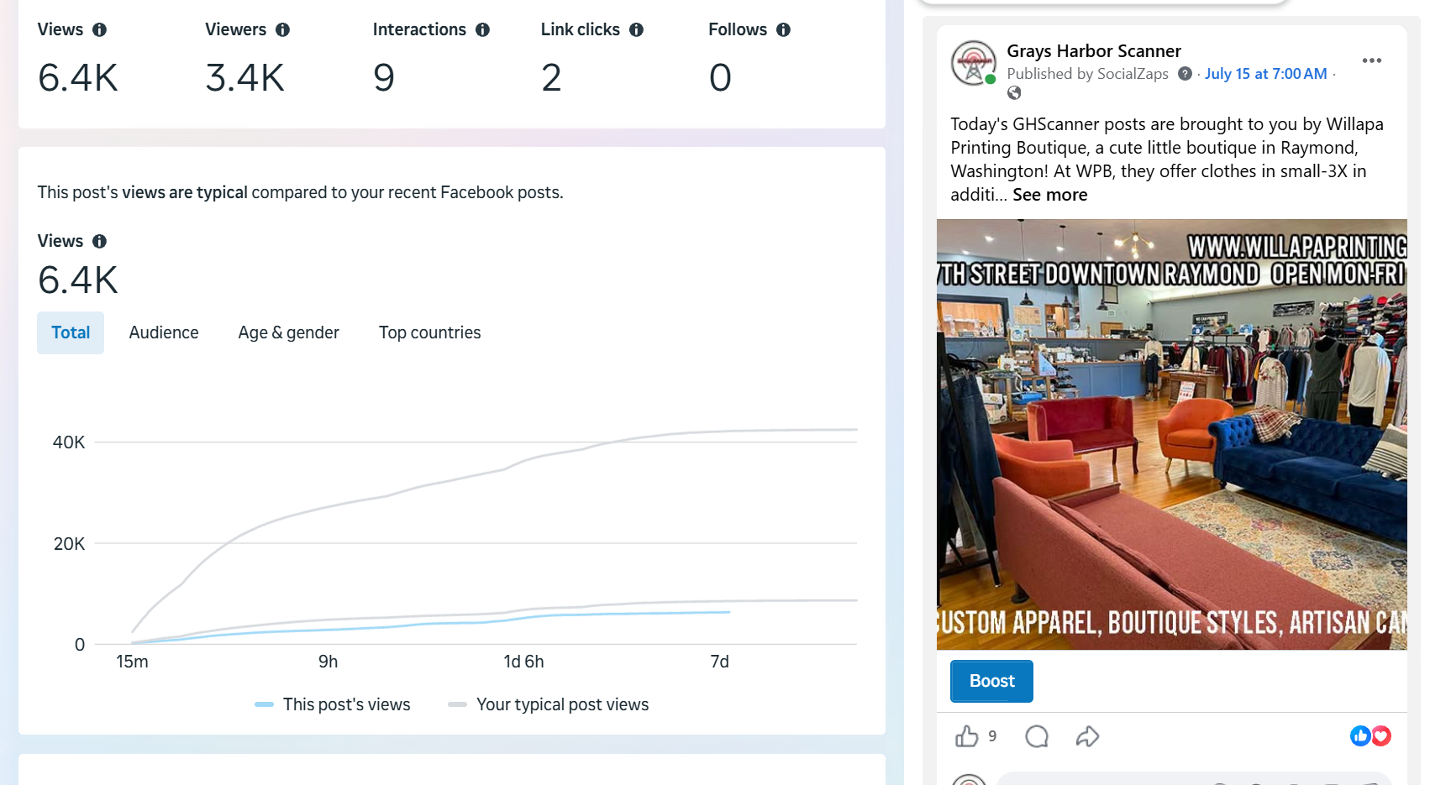Open the Interactions info tooltip icon
1430x785 pixels.
point(482,30)
